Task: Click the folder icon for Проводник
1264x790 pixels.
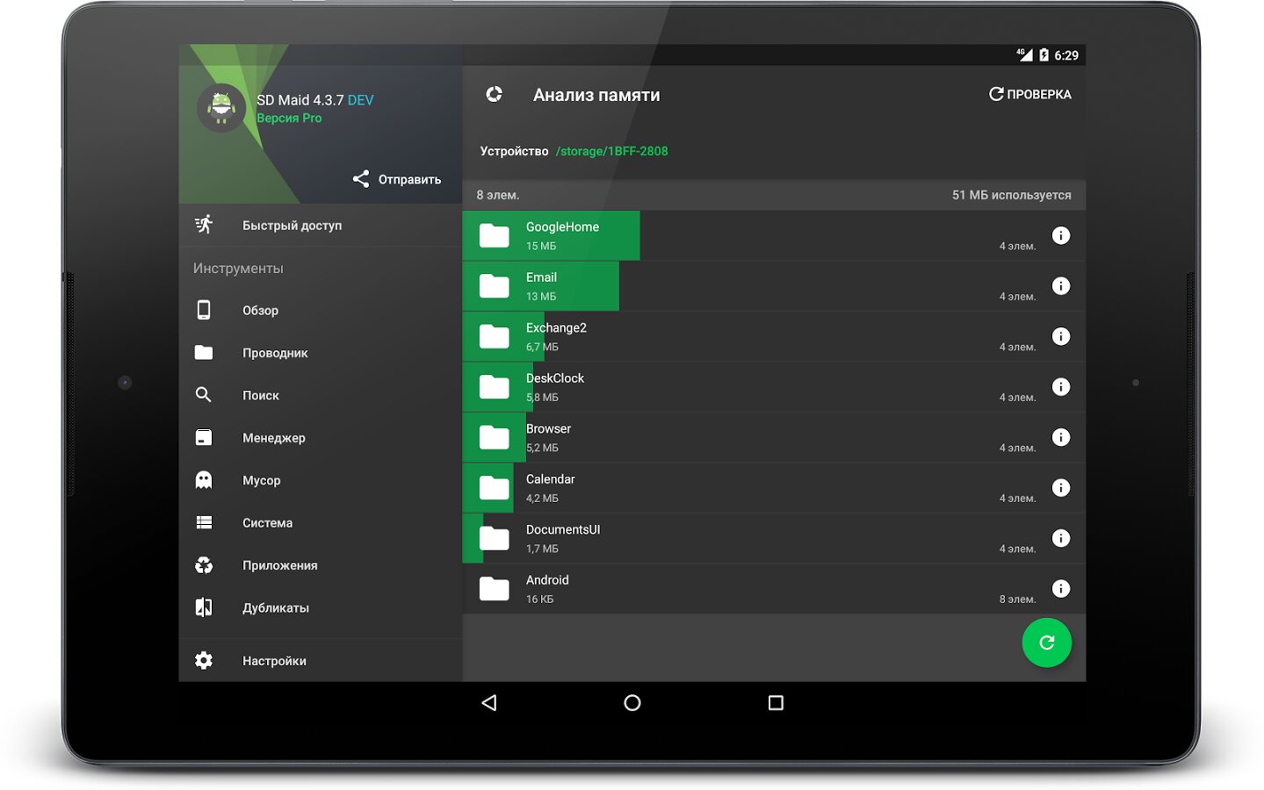Action: click(x=204, y=352)
